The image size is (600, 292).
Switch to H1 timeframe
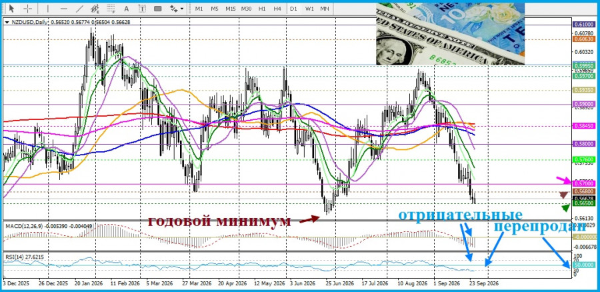coord(262,9)
